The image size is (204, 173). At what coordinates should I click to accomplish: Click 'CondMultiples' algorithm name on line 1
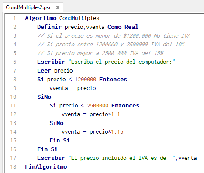[x=79, y=18]
